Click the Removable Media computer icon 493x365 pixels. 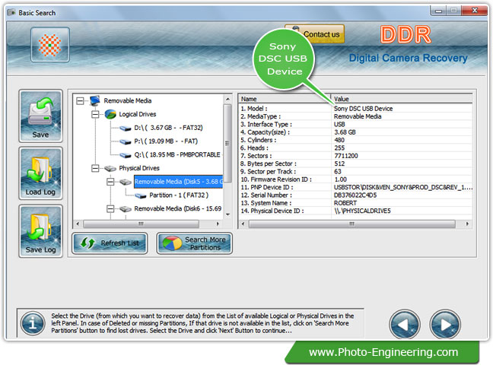[94, 100]
